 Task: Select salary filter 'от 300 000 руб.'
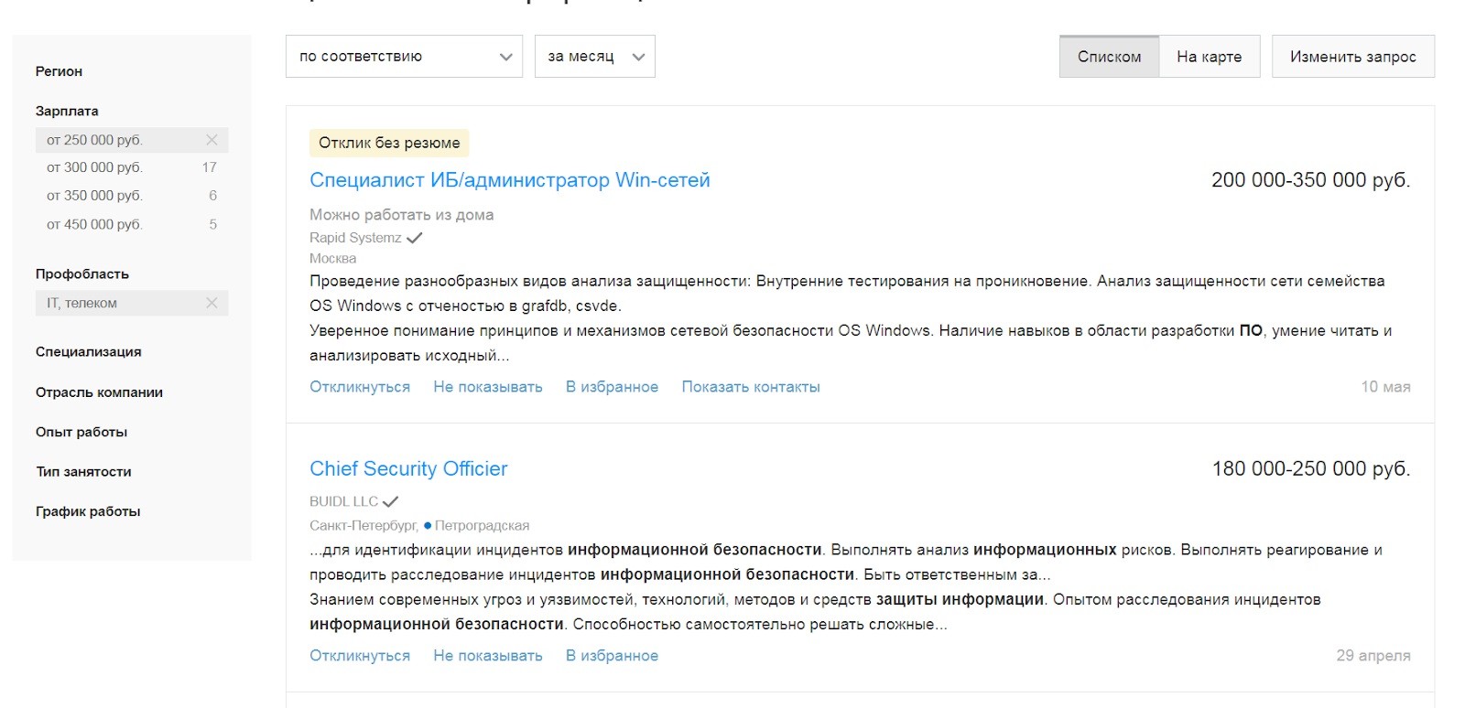(95, 166)
